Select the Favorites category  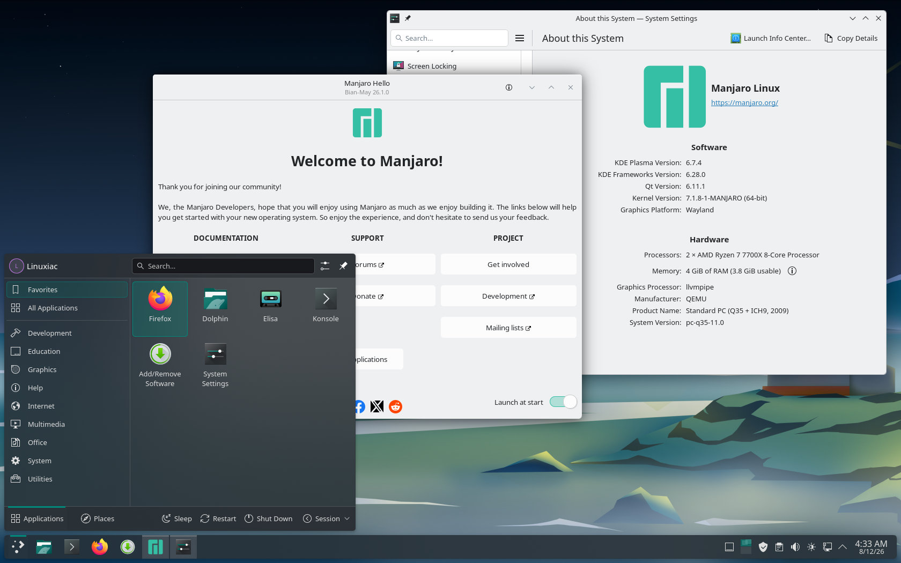pyautogui.click(x=67, y=290)
